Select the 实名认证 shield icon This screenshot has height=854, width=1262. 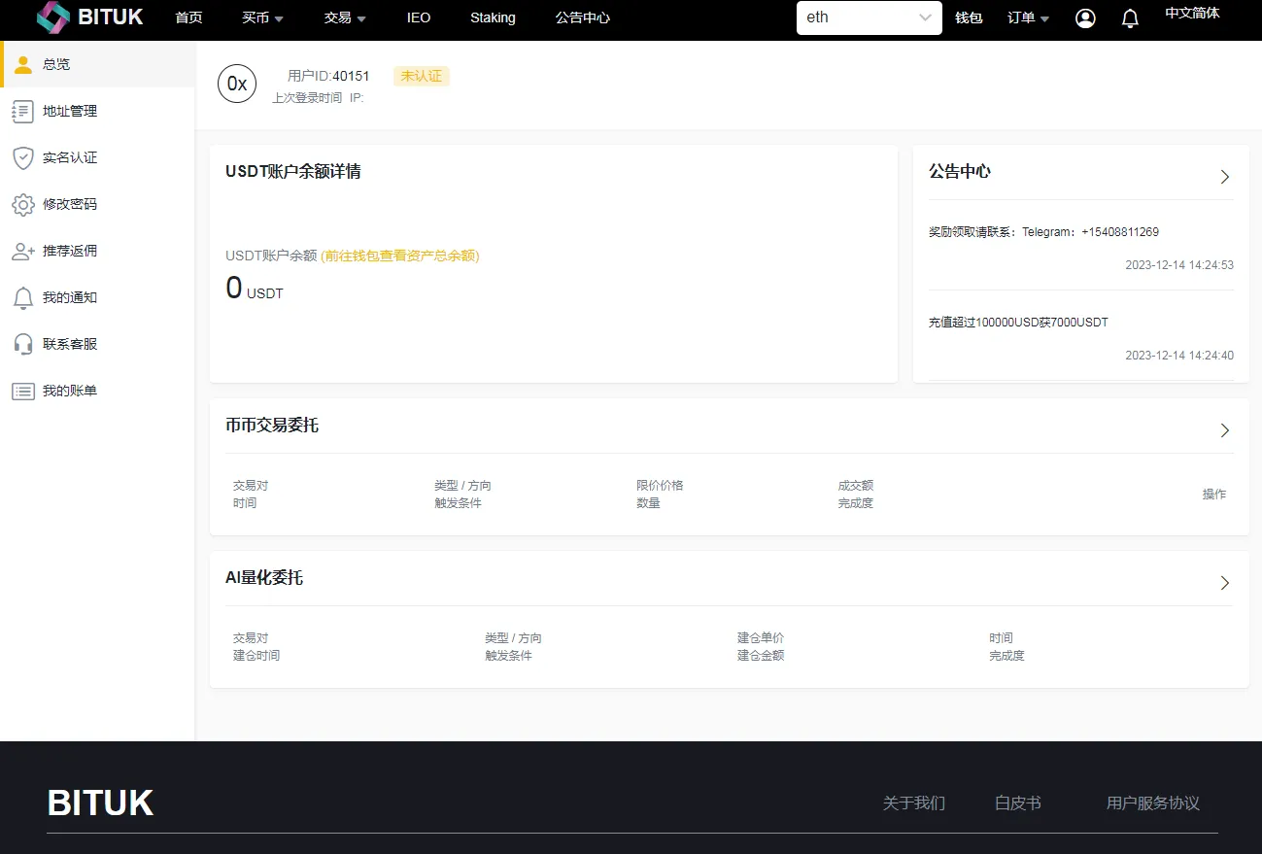[22, 157]
